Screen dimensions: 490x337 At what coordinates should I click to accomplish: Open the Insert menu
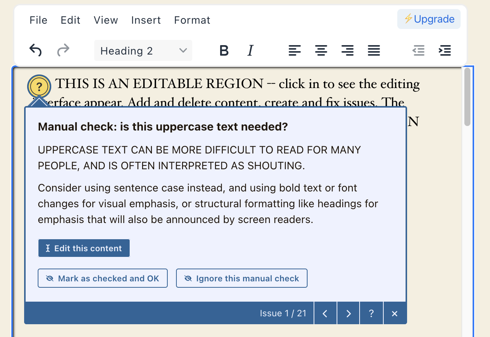click(146, 20)
